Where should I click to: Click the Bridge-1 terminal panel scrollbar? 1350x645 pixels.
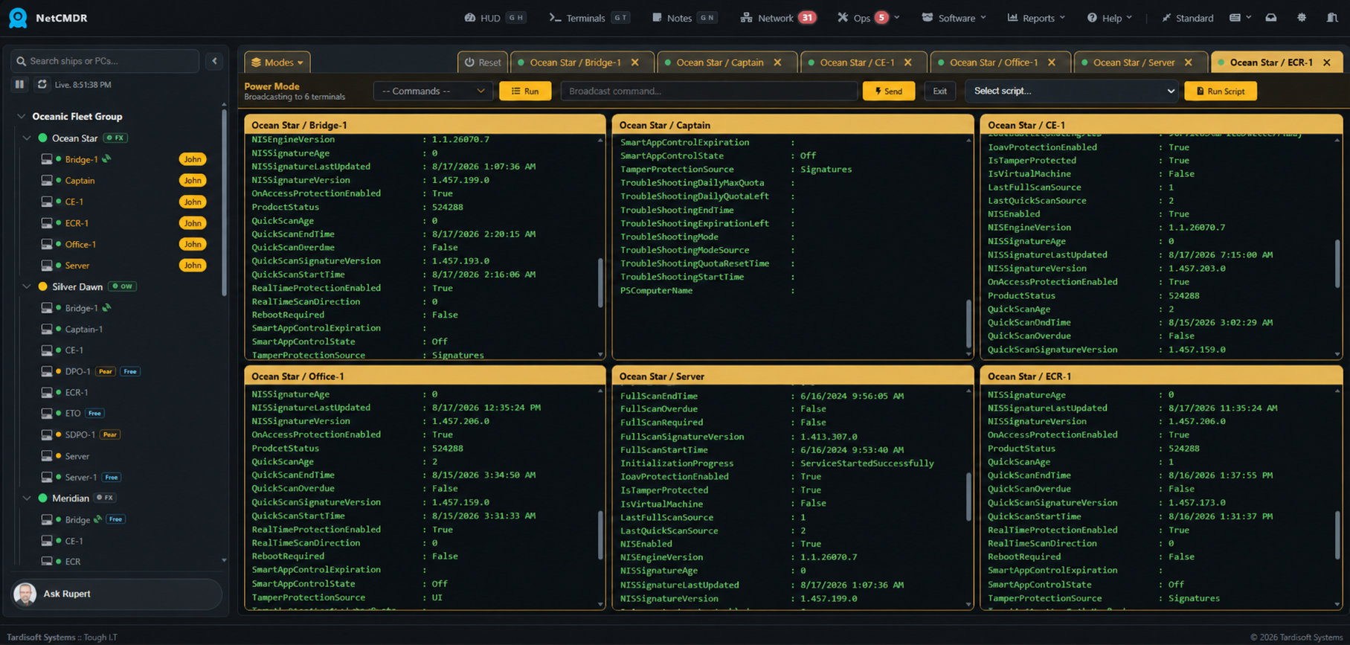tap(600, 283)
